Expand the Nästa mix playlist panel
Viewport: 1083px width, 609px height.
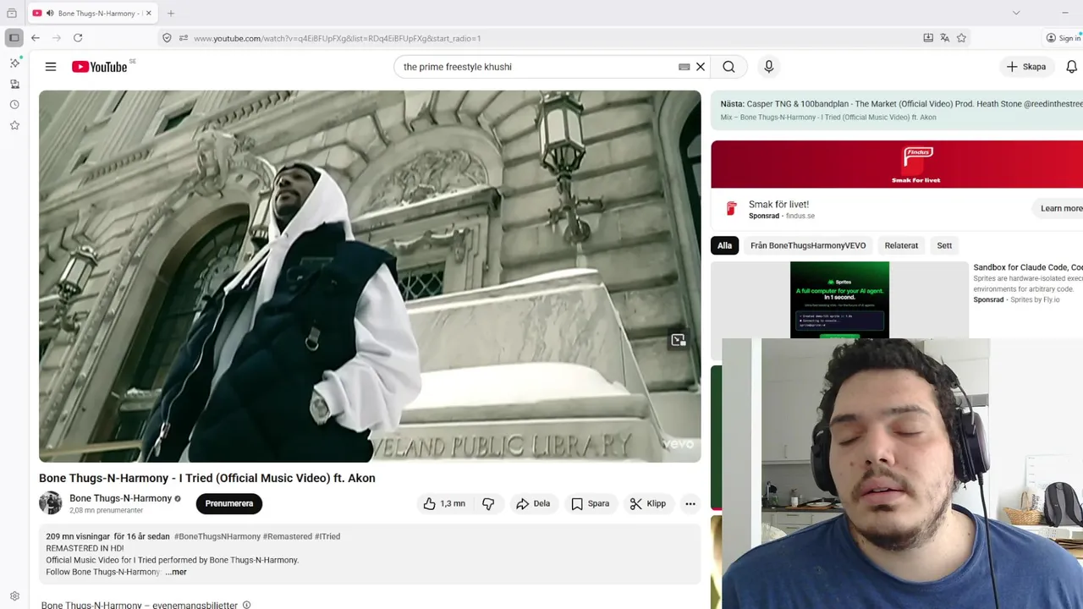tap(897, 110)
